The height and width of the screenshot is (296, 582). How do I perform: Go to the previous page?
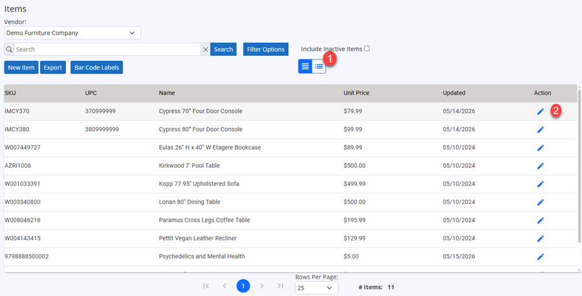pos(224,286)
